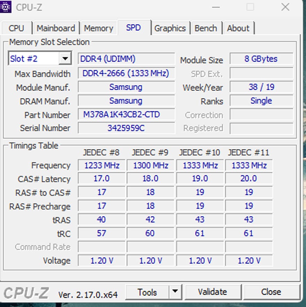306x307 pixels.
Task: Switch to the Bench tab
Action: pos(206,28)
